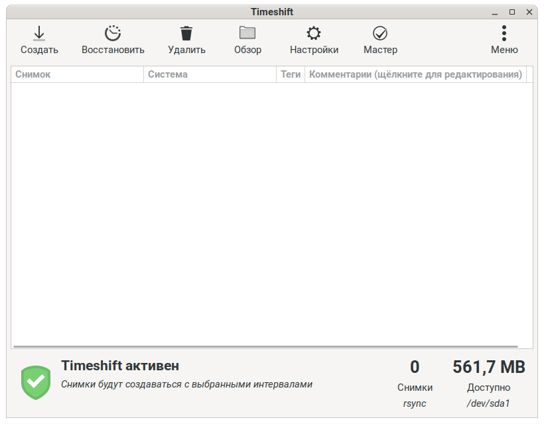Click the Теги column header
The height and width of the screenshot is (424, 544).
click(x=291, y=74)
